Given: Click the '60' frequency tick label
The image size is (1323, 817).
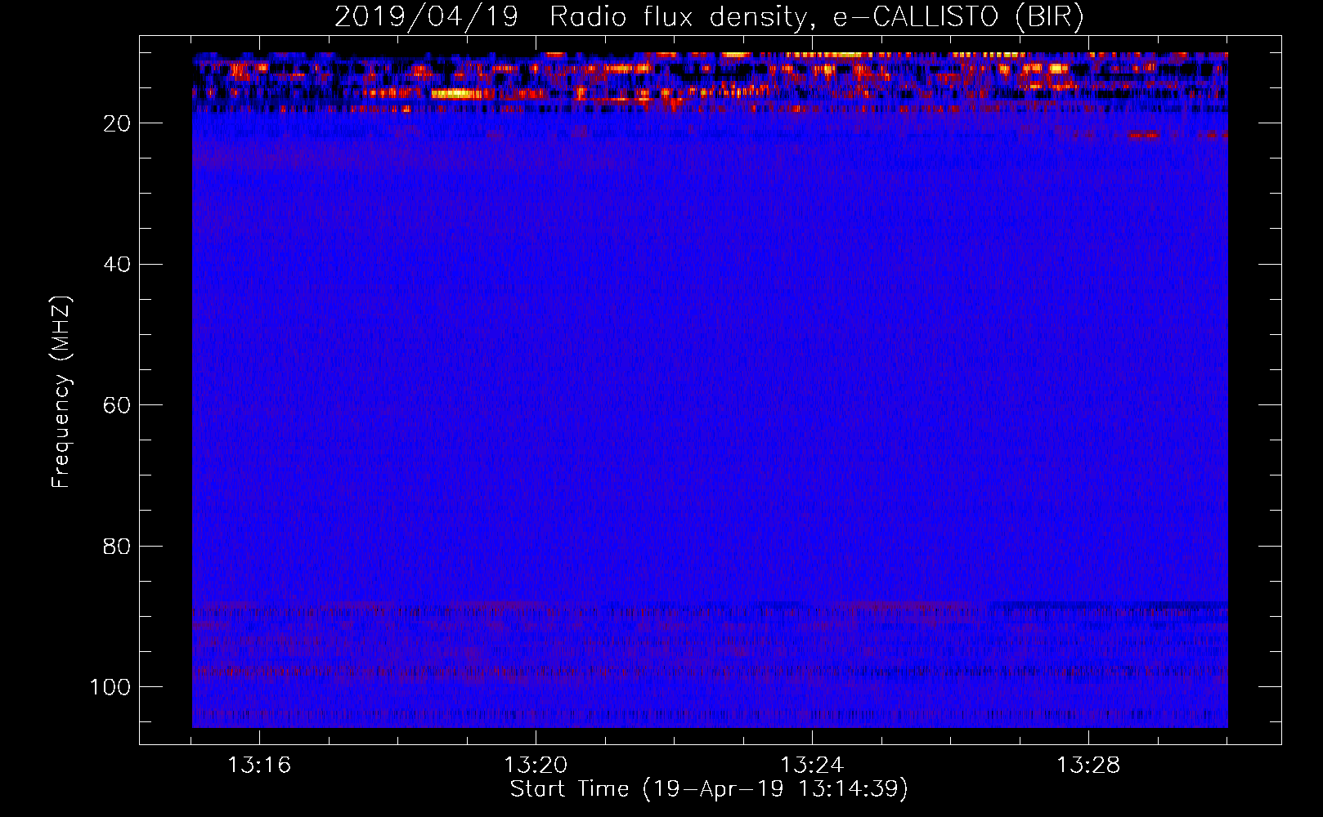Looking at the screenshot, I should (117, 405).
